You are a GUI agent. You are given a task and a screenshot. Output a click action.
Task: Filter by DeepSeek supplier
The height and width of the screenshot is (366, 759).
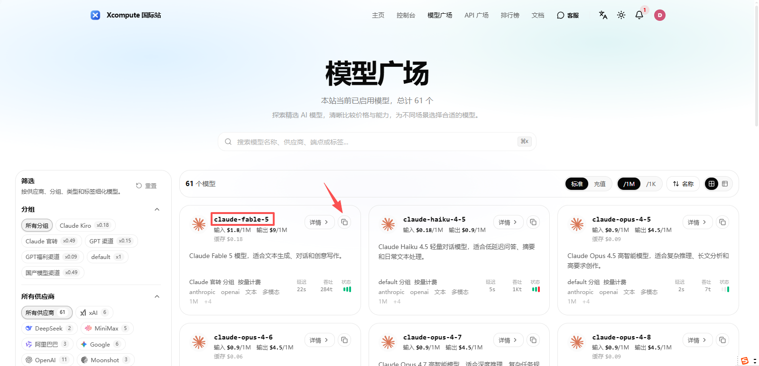point(49,328)
